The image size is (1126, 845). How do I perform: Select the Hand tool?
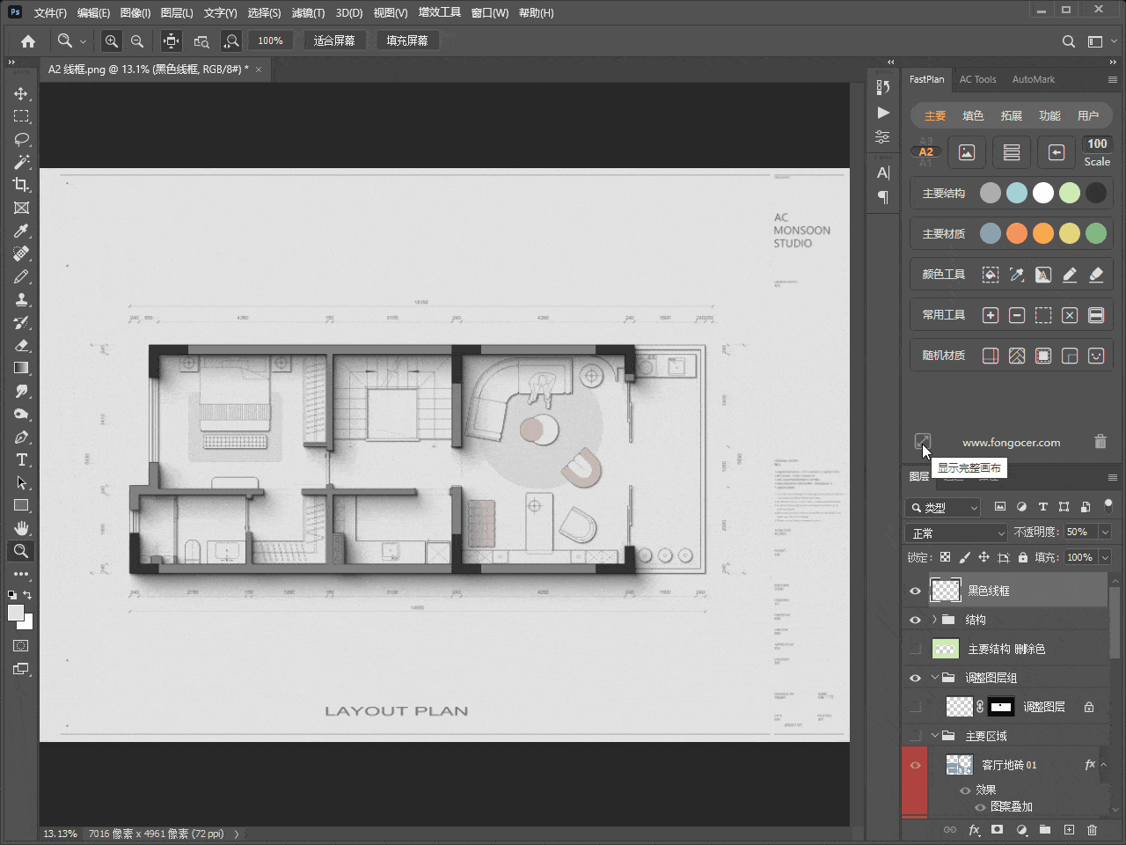[21, 528]
